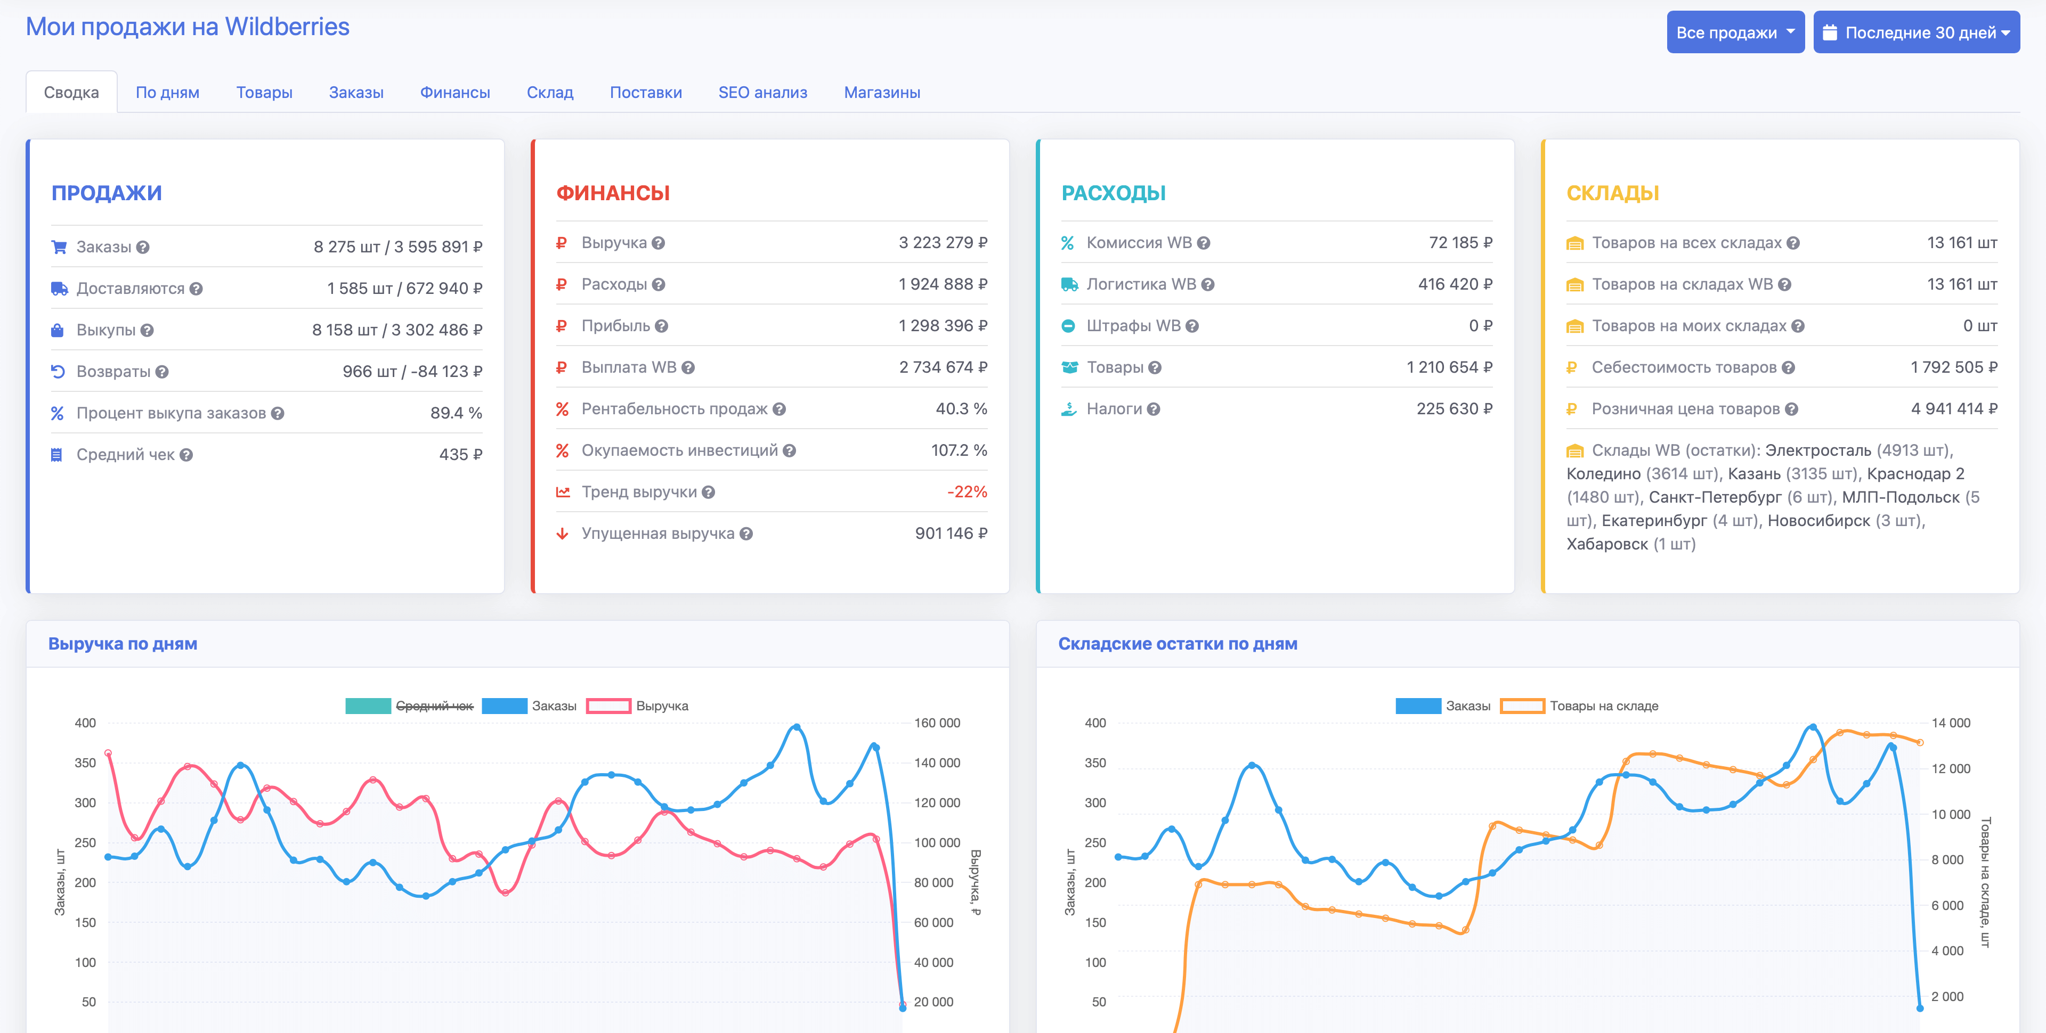The width and height of the screenshot is (2046, 1033).
Task: Click the percent icon beside Комиссия WB
Action: click(x=1069, y=242)
